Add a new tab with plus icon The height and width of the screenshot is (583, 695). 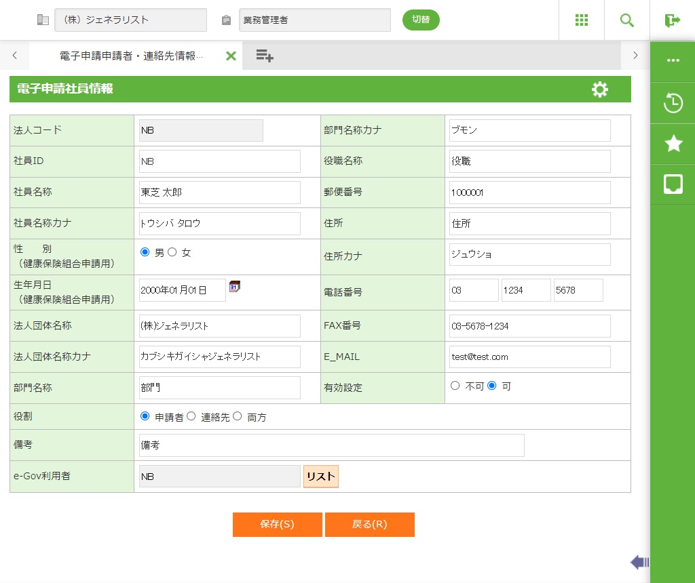point(265,56)
